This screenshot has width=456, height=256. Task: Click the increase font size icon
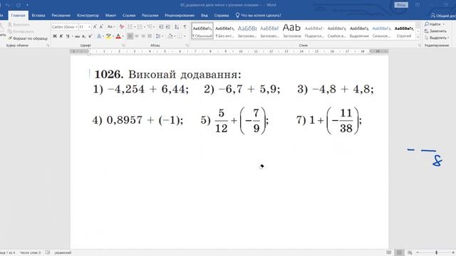(95, 27)
